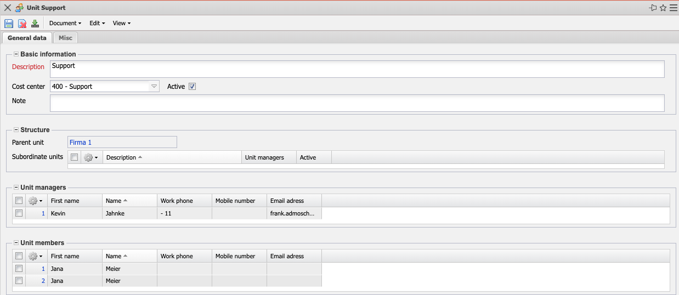Click into the Note text field
Viewport: 679px width, 295px height.
coord(357,103)
